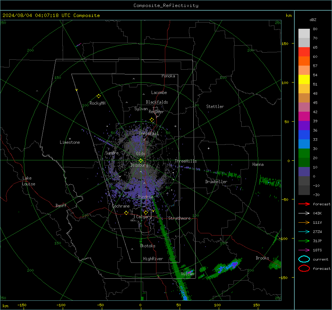The height and width of the screenshot is (310, 332).
Task: Click the Innisfail city label
Action: pyautogui.click(x=149, y=133)
